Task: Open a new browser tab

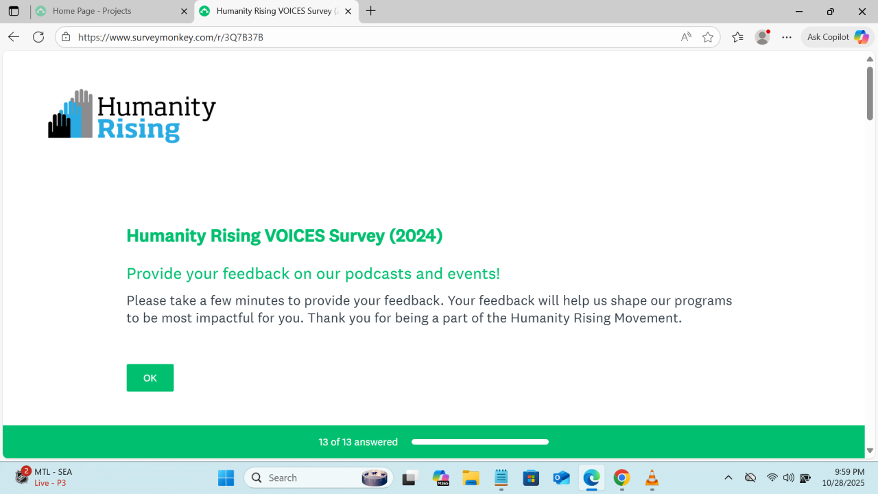Action: (371, 11)
